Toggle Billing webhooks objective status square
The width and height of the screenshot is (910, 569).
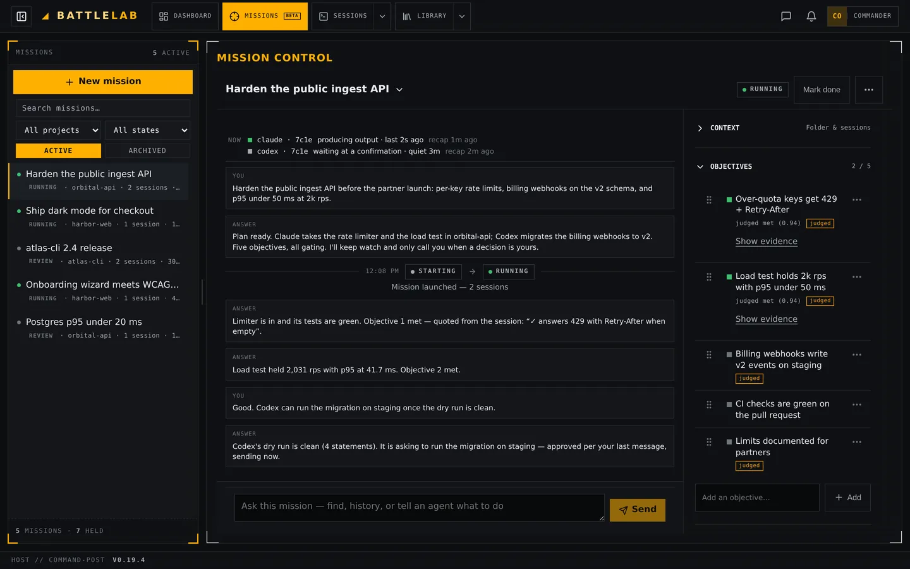pos(729,355)
